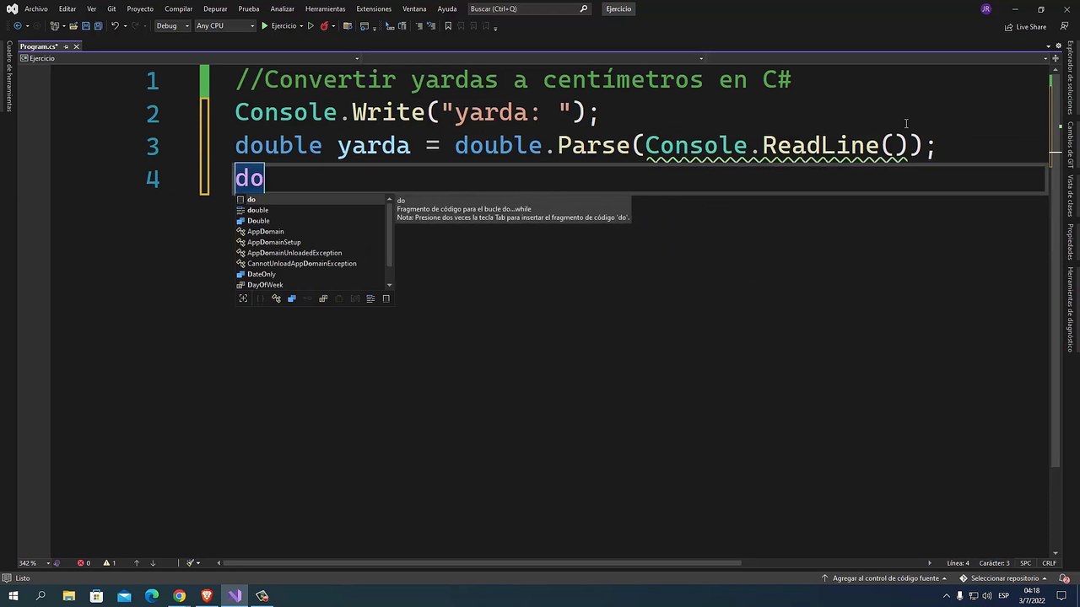The image size is (1080, 607).
Task: Click the horizontal editor scrollbar
Action: click(x=482, y=563)
